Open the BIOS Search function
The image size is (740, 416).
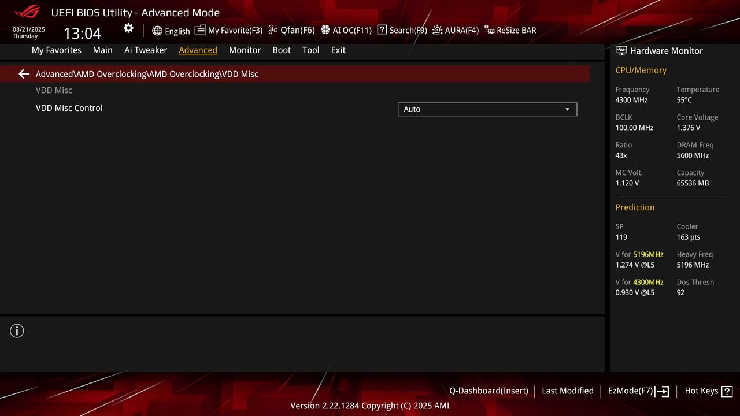(x=402, y=30)
